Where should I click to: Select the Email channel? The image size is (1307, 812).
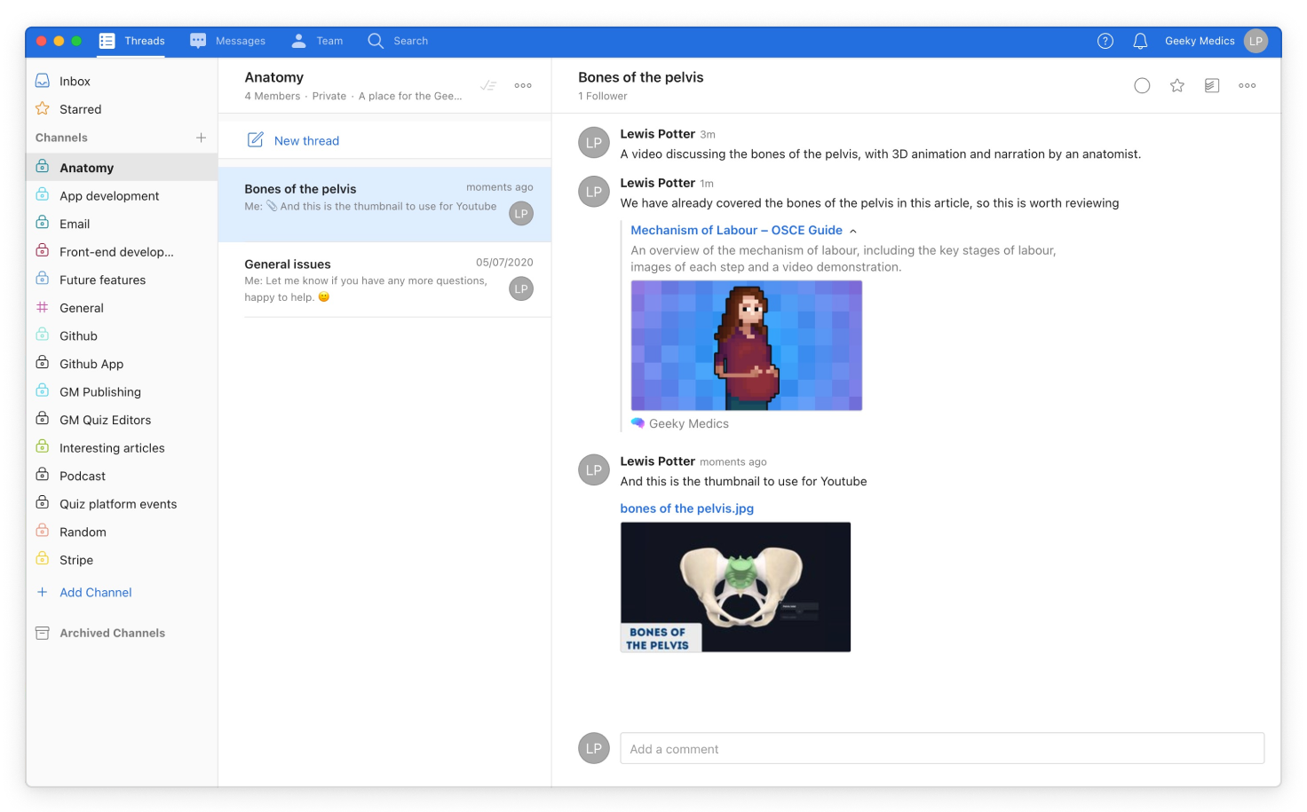coord(122,224)
